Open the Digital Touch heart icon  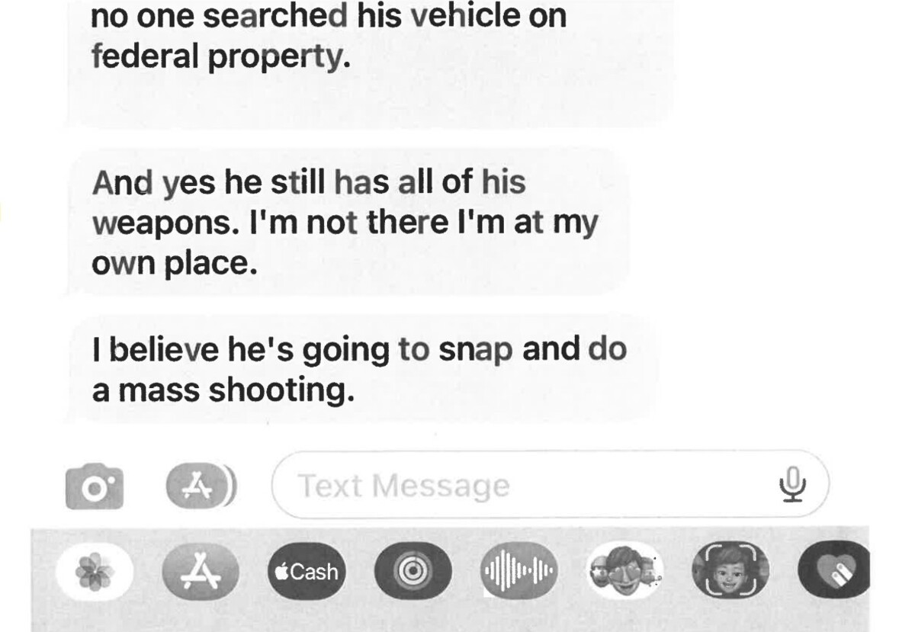pos(833,570)
